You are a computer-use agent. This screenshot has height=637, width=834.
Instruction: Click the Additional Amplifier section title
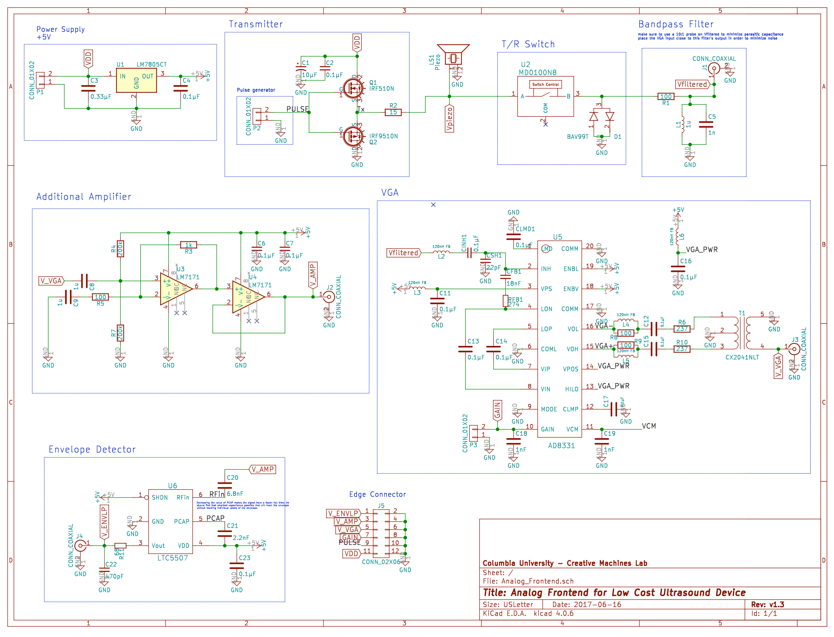tap(84, 197)
